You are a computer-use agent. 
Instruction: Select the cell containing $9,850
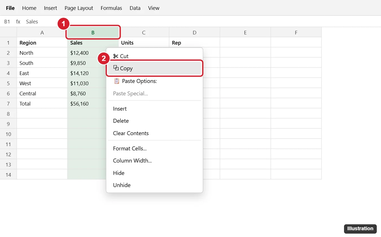87,63
